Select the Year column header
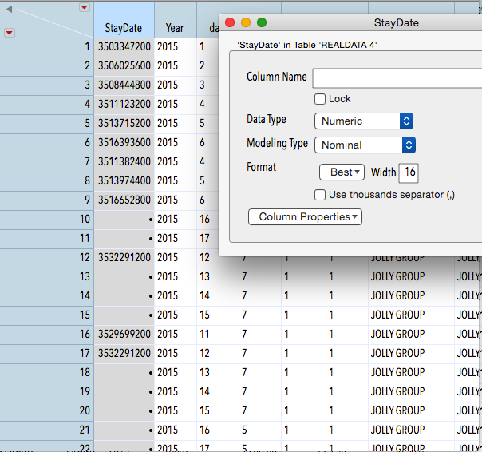Image resolution: width=482 pixels, height=452 pixels. tap(176, 20)
